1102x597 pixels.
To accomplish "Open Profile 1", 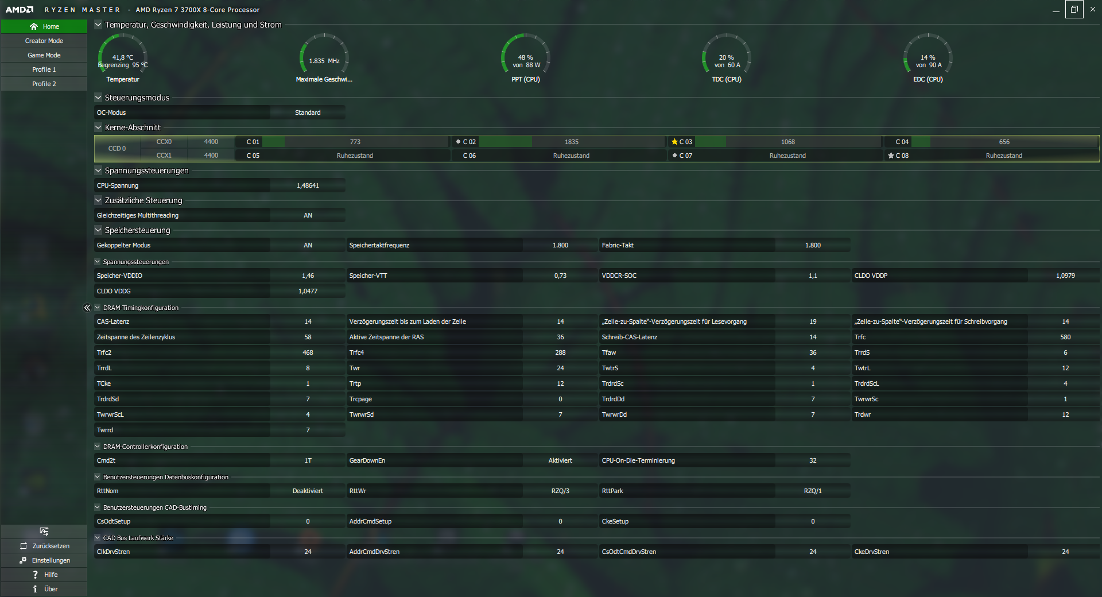I will tap(44, 69).
